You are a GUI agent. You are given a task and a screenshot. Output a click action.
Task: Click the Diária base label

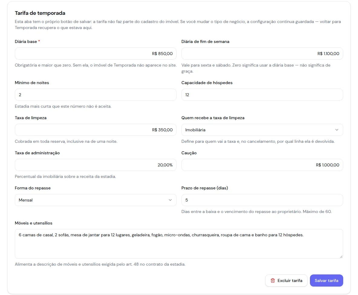point(26,41)
